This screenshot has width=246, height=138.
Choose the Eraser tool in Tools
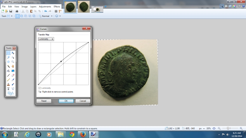(x=13, y=75)
